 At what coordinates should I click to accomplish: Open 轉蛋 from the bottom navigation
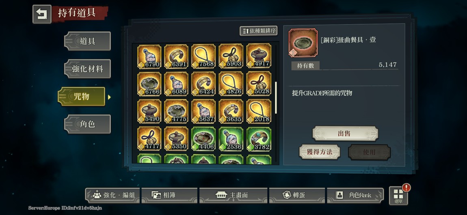296,195
